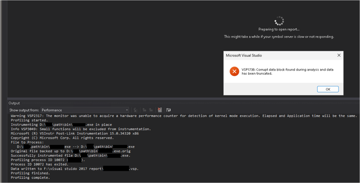The width and height of the screenshot is (360, 183).
Task: Close the Microsoft Visual Studio error dialog
Action: click(x=339, y=55)
